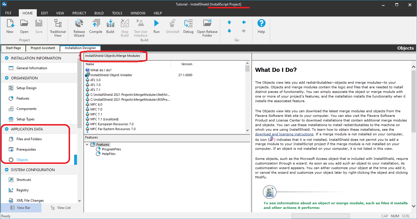Collapse the Installation Information section
This screenshot has height=219, width=417.
(x=7, y=58)
